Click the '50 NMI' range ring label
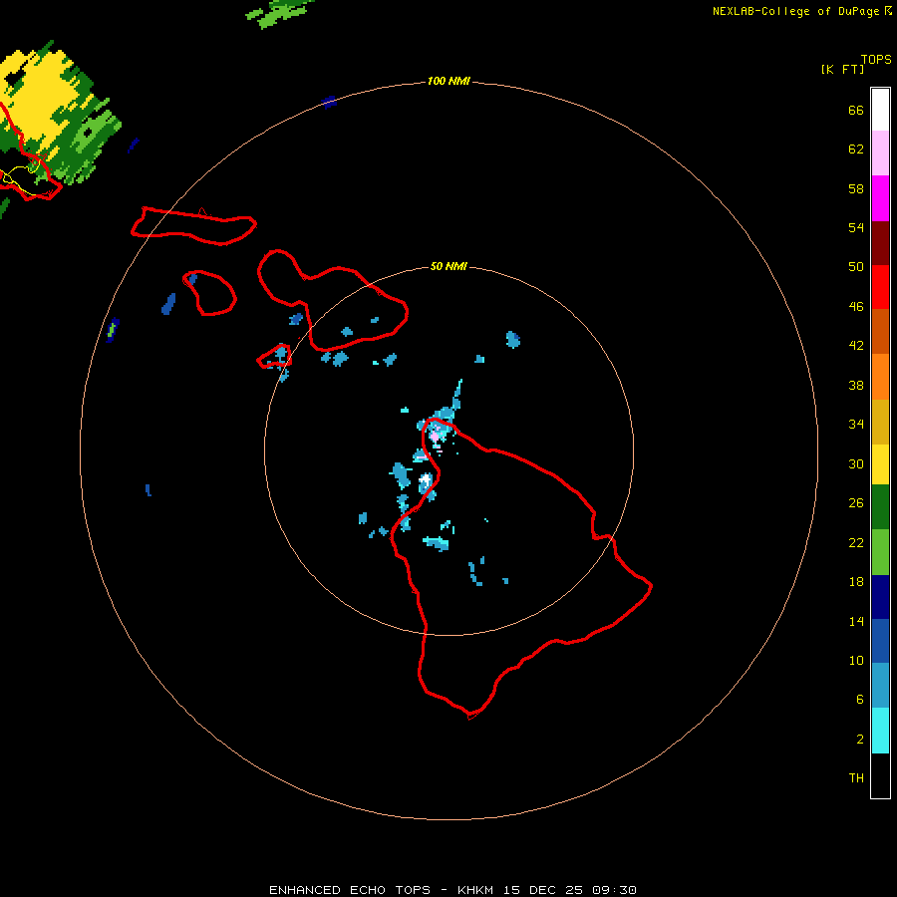 (448, 266)
